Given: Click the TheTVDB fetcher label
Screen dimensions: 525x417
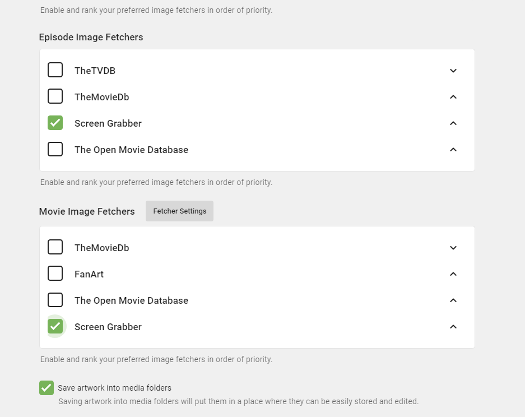Looking at the screenshot, I should (95, 71).
